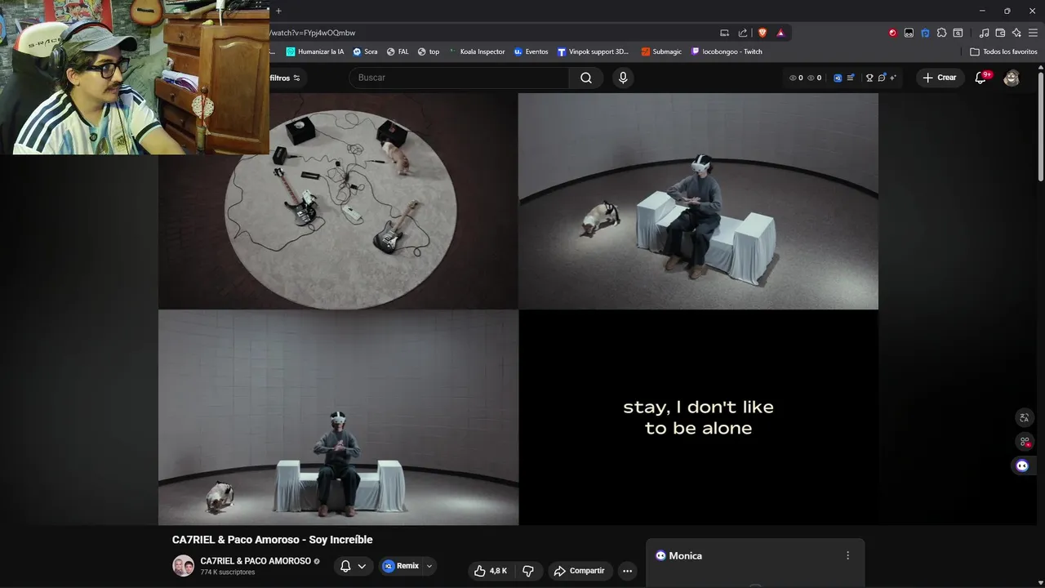This screenshot has height=588, width=1045.
Task: Open the red circular extension icon
Action: 892,33
